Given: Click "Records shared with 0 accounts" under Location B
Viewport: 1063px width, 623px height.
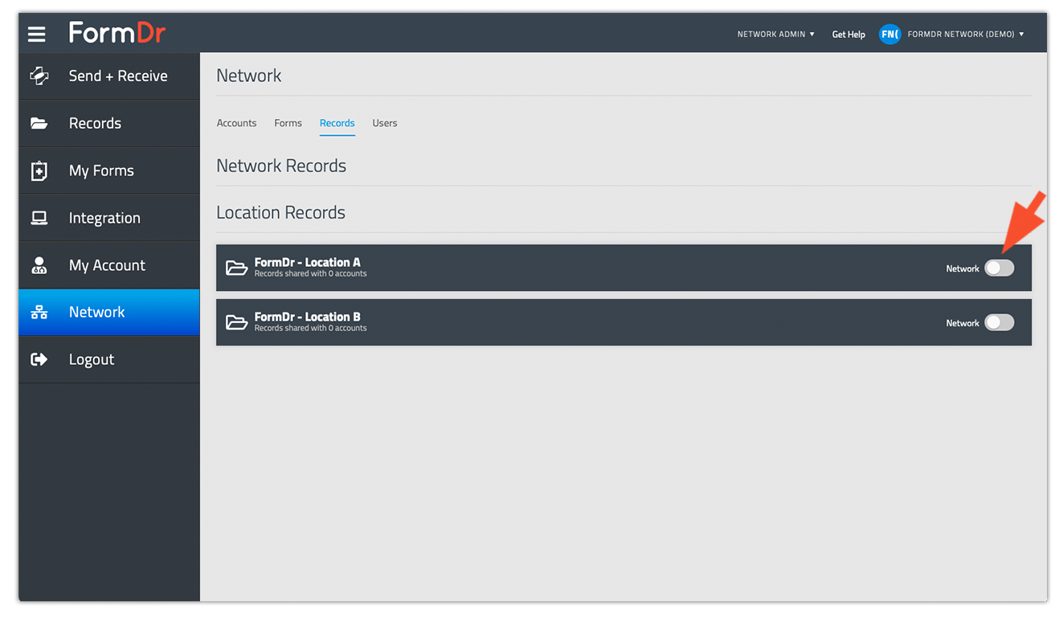Looking at the screenshot, I should click(310, 329).
